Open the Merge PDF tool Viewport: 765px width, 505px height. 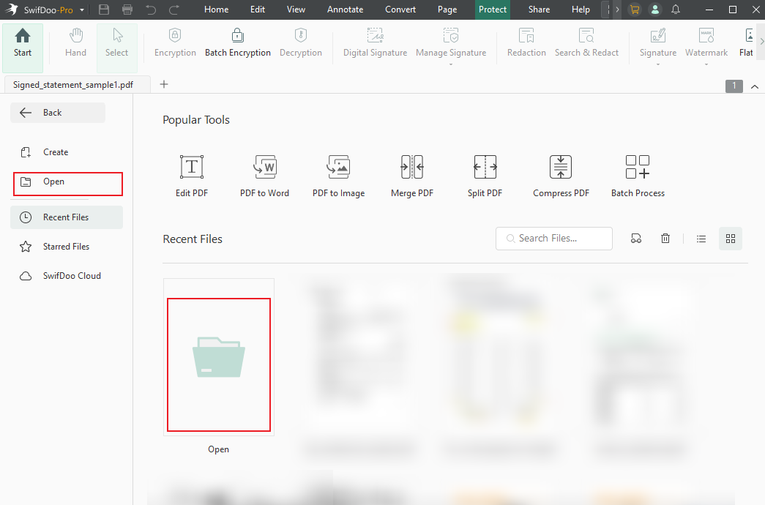click(411, 174)
